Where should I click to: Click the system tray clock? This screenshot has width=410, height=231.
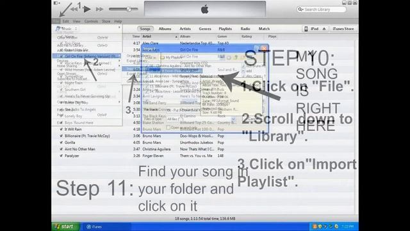click(x=347, y=227)
